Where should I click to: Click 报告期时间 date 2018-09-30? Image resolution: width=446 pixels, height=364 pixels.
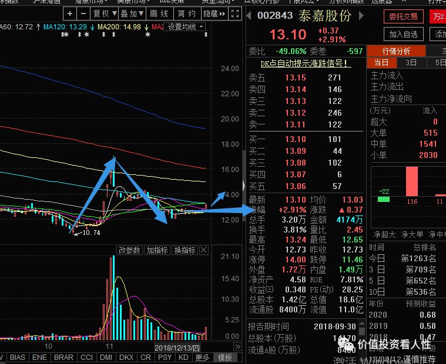(x=335, y=326)
